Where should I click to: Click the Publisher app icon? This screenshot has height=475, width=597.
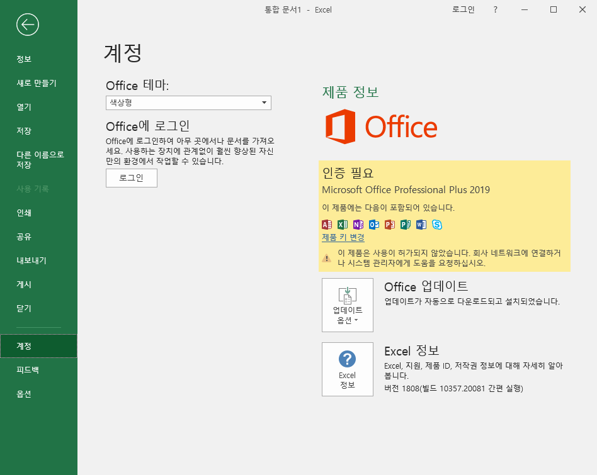pos(406,225)
